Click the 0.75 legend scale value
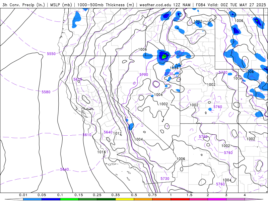268x201 pixels. tap(152, 195)
